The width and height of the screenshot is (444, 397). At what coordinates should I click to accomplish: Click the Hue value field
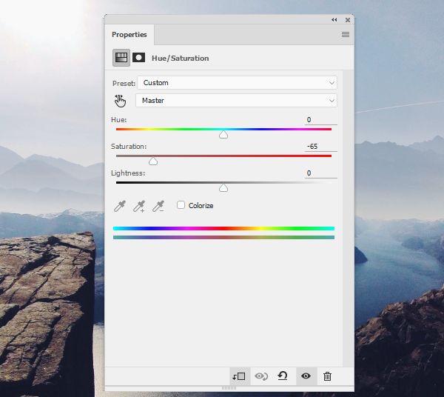point(320,120)
